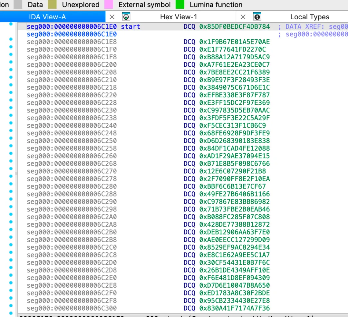Select the start label
The image size is (348, 317).
click(130, 27)
